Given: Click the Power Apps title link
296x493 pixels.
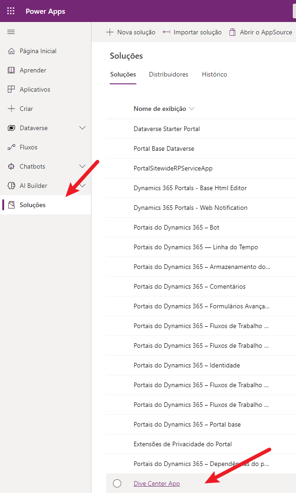Looking at the screenshot, I should (45, 11).
